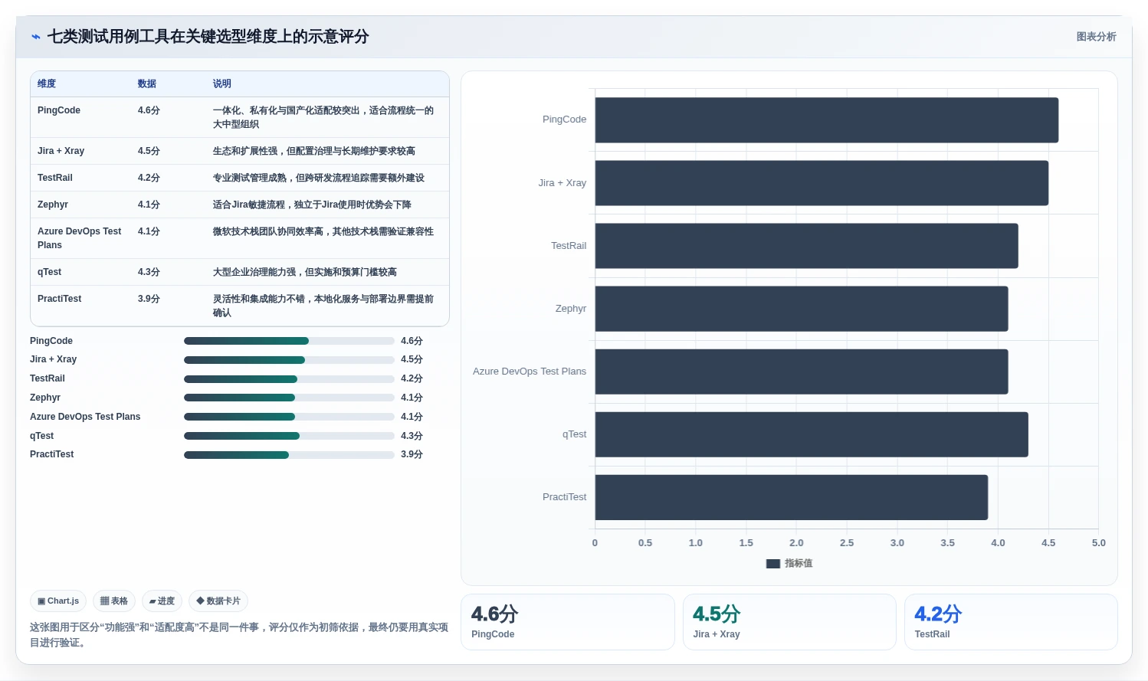Click the PractiTest progress bar
This screenshot has width=1148, height=681.
coord(289,455)
